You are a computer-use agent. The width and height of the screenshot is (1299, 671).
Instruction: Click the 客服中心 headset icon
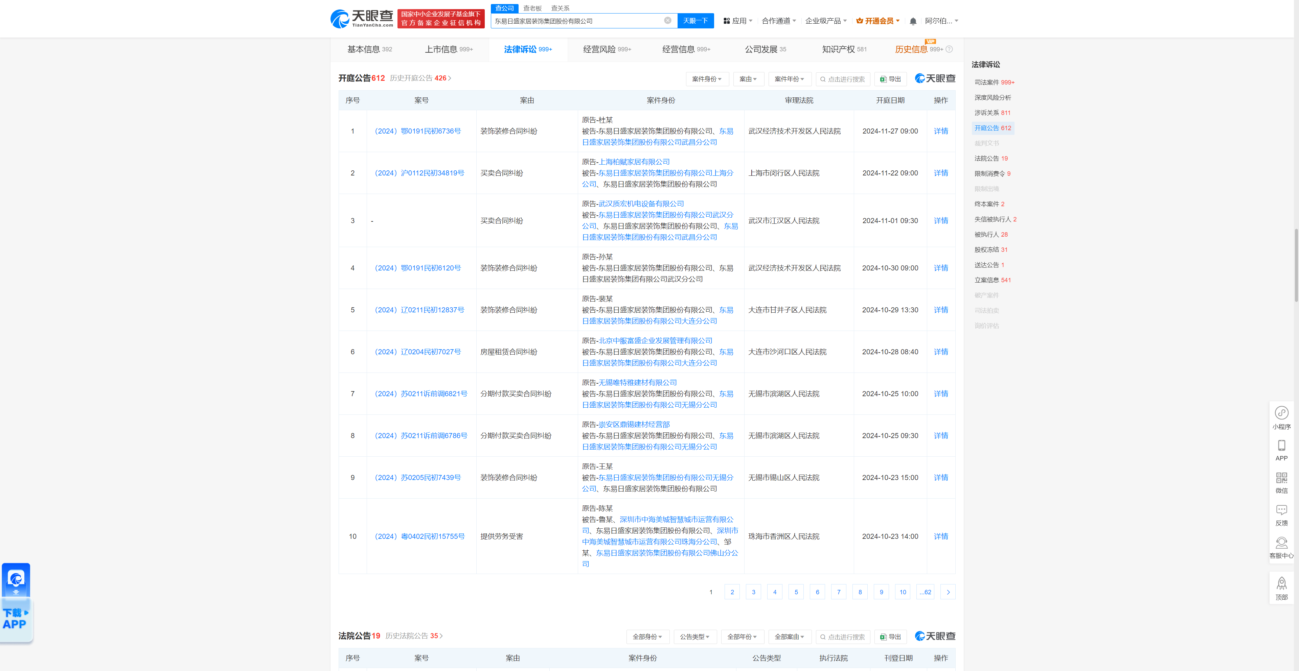[1282, 543]
